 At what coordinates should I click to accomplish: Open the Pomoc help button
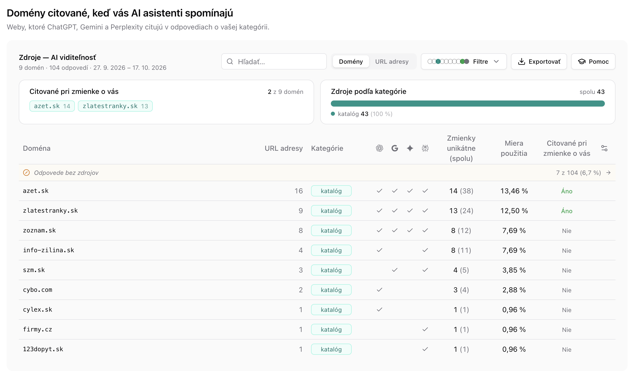pos(593,61)
